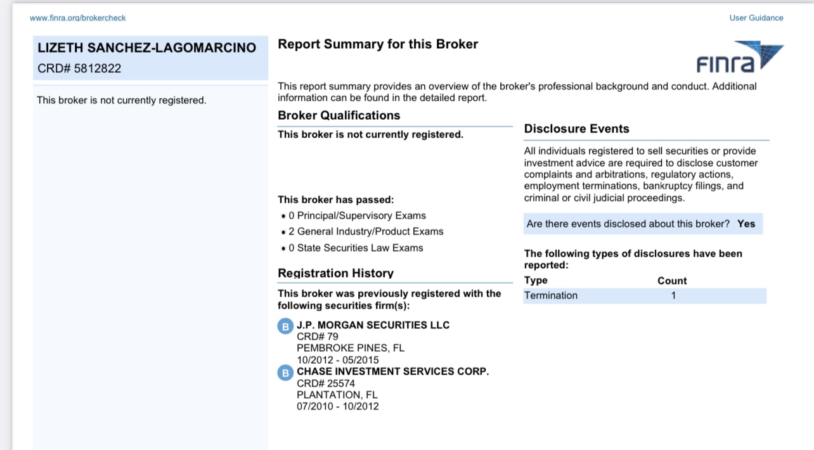
Task: Click the sidebar not currently registered notice
Action: click(x=122, y=100)
